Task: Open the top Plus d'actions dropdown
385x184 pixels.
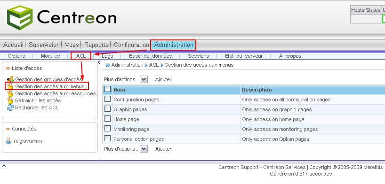Action: (x=144, y=79)
